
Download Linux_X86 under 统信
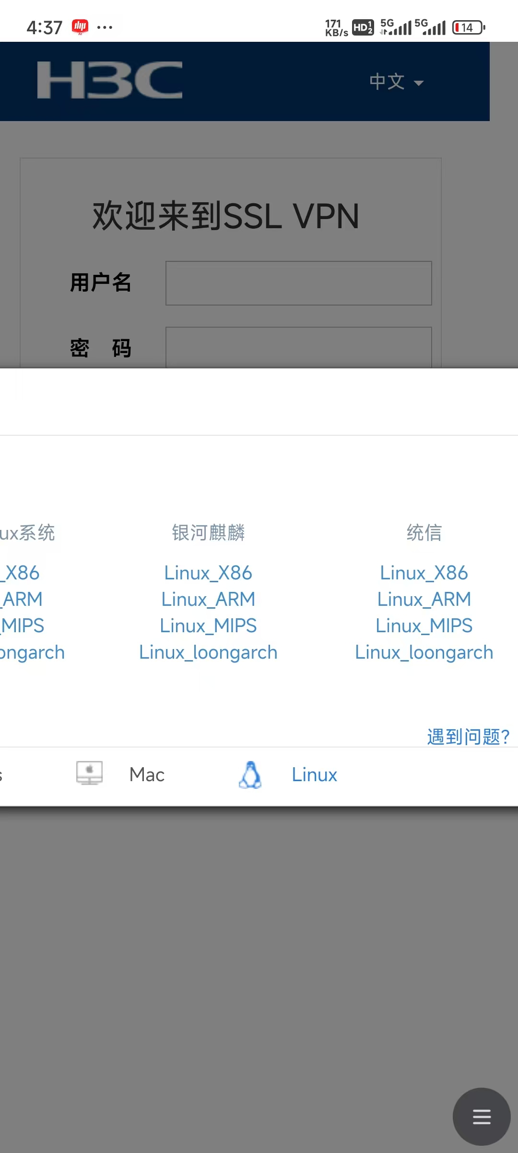(x=424, y=573)
